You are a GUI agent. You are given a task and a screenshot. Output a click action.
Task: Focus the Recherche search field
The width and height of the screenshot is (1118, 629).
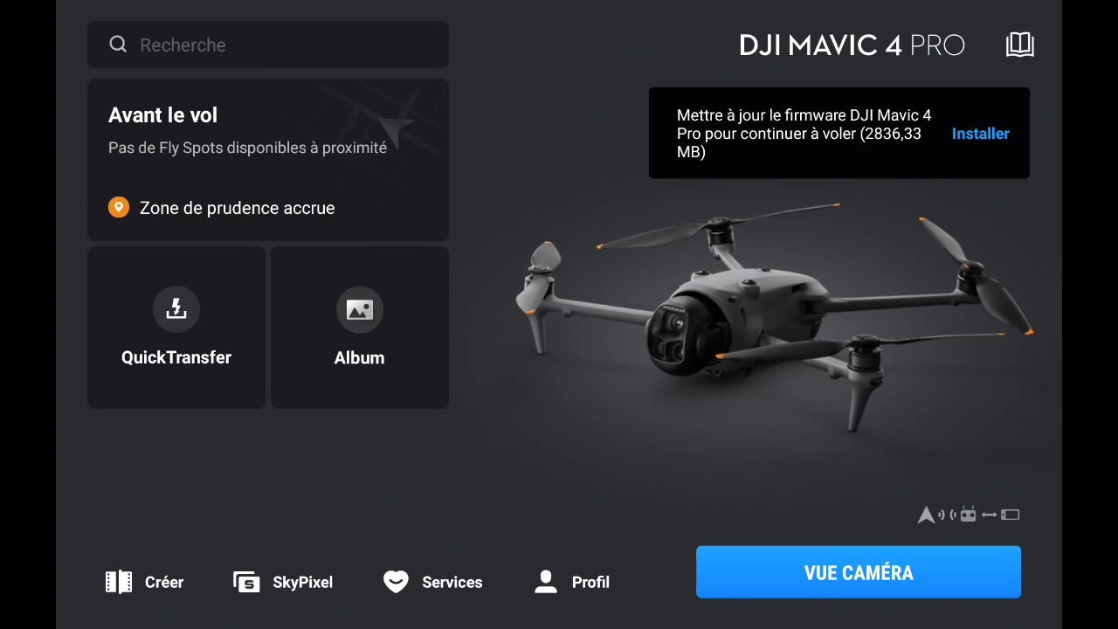268,45
